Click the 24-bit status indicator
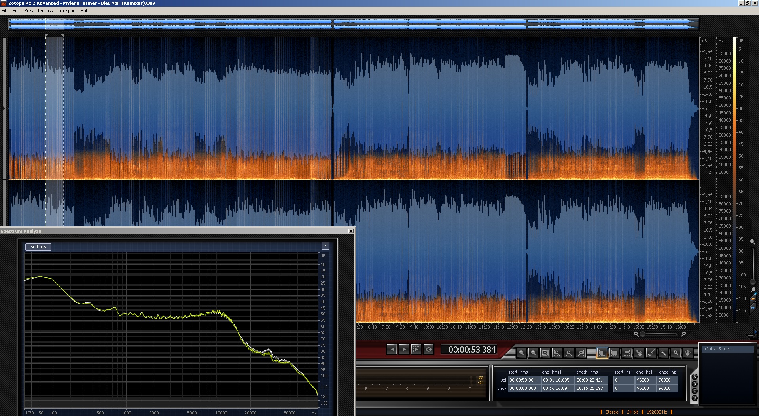 pyautogui.click(x=632, y=412)
